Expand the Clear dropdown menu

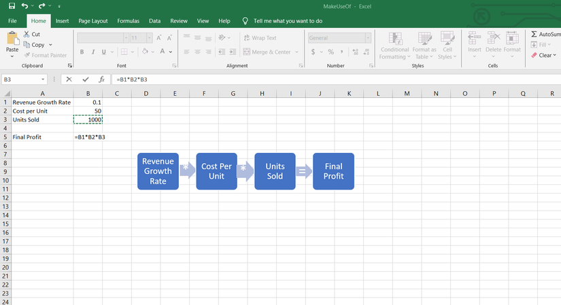tap(556, 56)
